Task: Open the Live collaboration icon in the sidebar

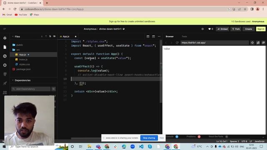Action: point(5,92)
